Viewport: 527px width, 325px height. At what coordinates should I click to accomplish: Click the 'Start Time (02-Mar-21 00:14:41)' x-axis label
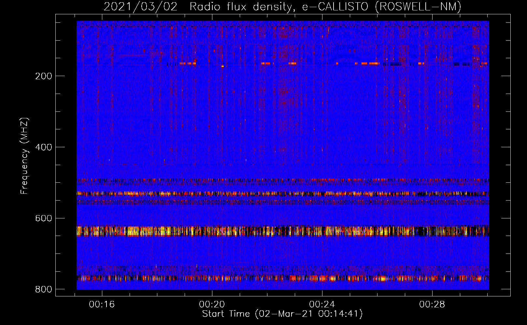coord(282,314)
